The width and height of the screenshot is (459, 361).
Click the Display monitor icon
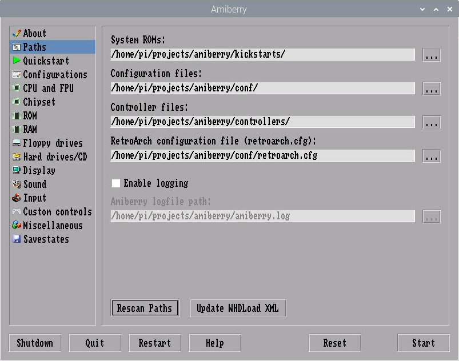(x=17, y=171)
